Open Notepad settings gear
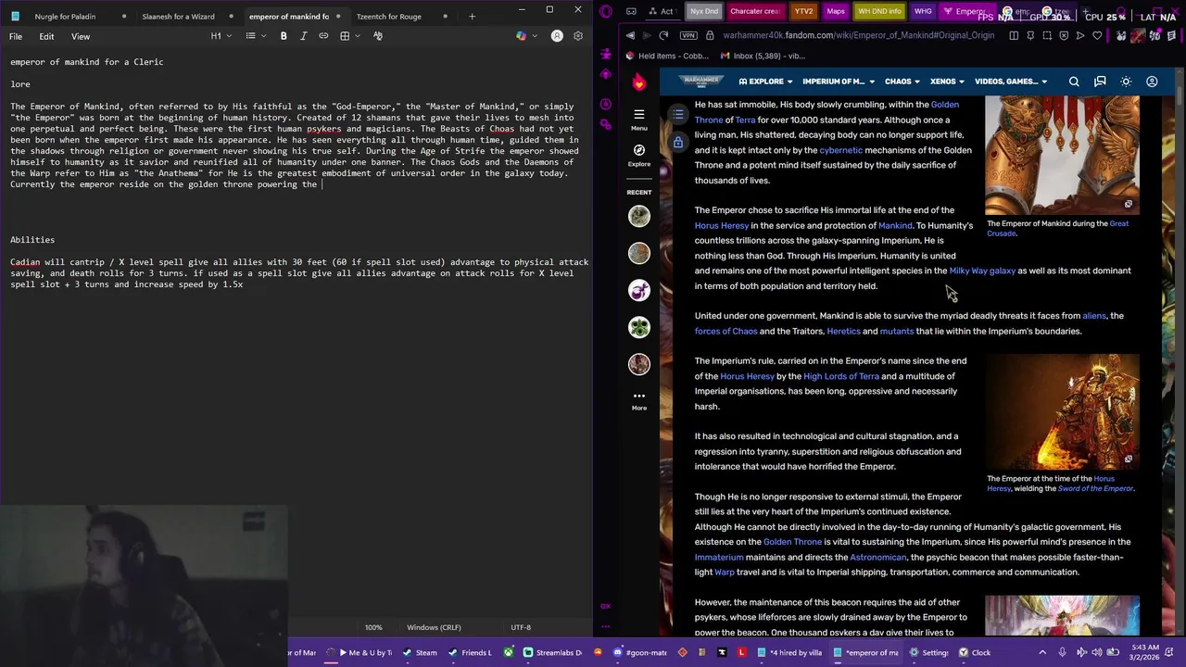The height and width of the screenshot is (667, 1186). click(578, 36)
